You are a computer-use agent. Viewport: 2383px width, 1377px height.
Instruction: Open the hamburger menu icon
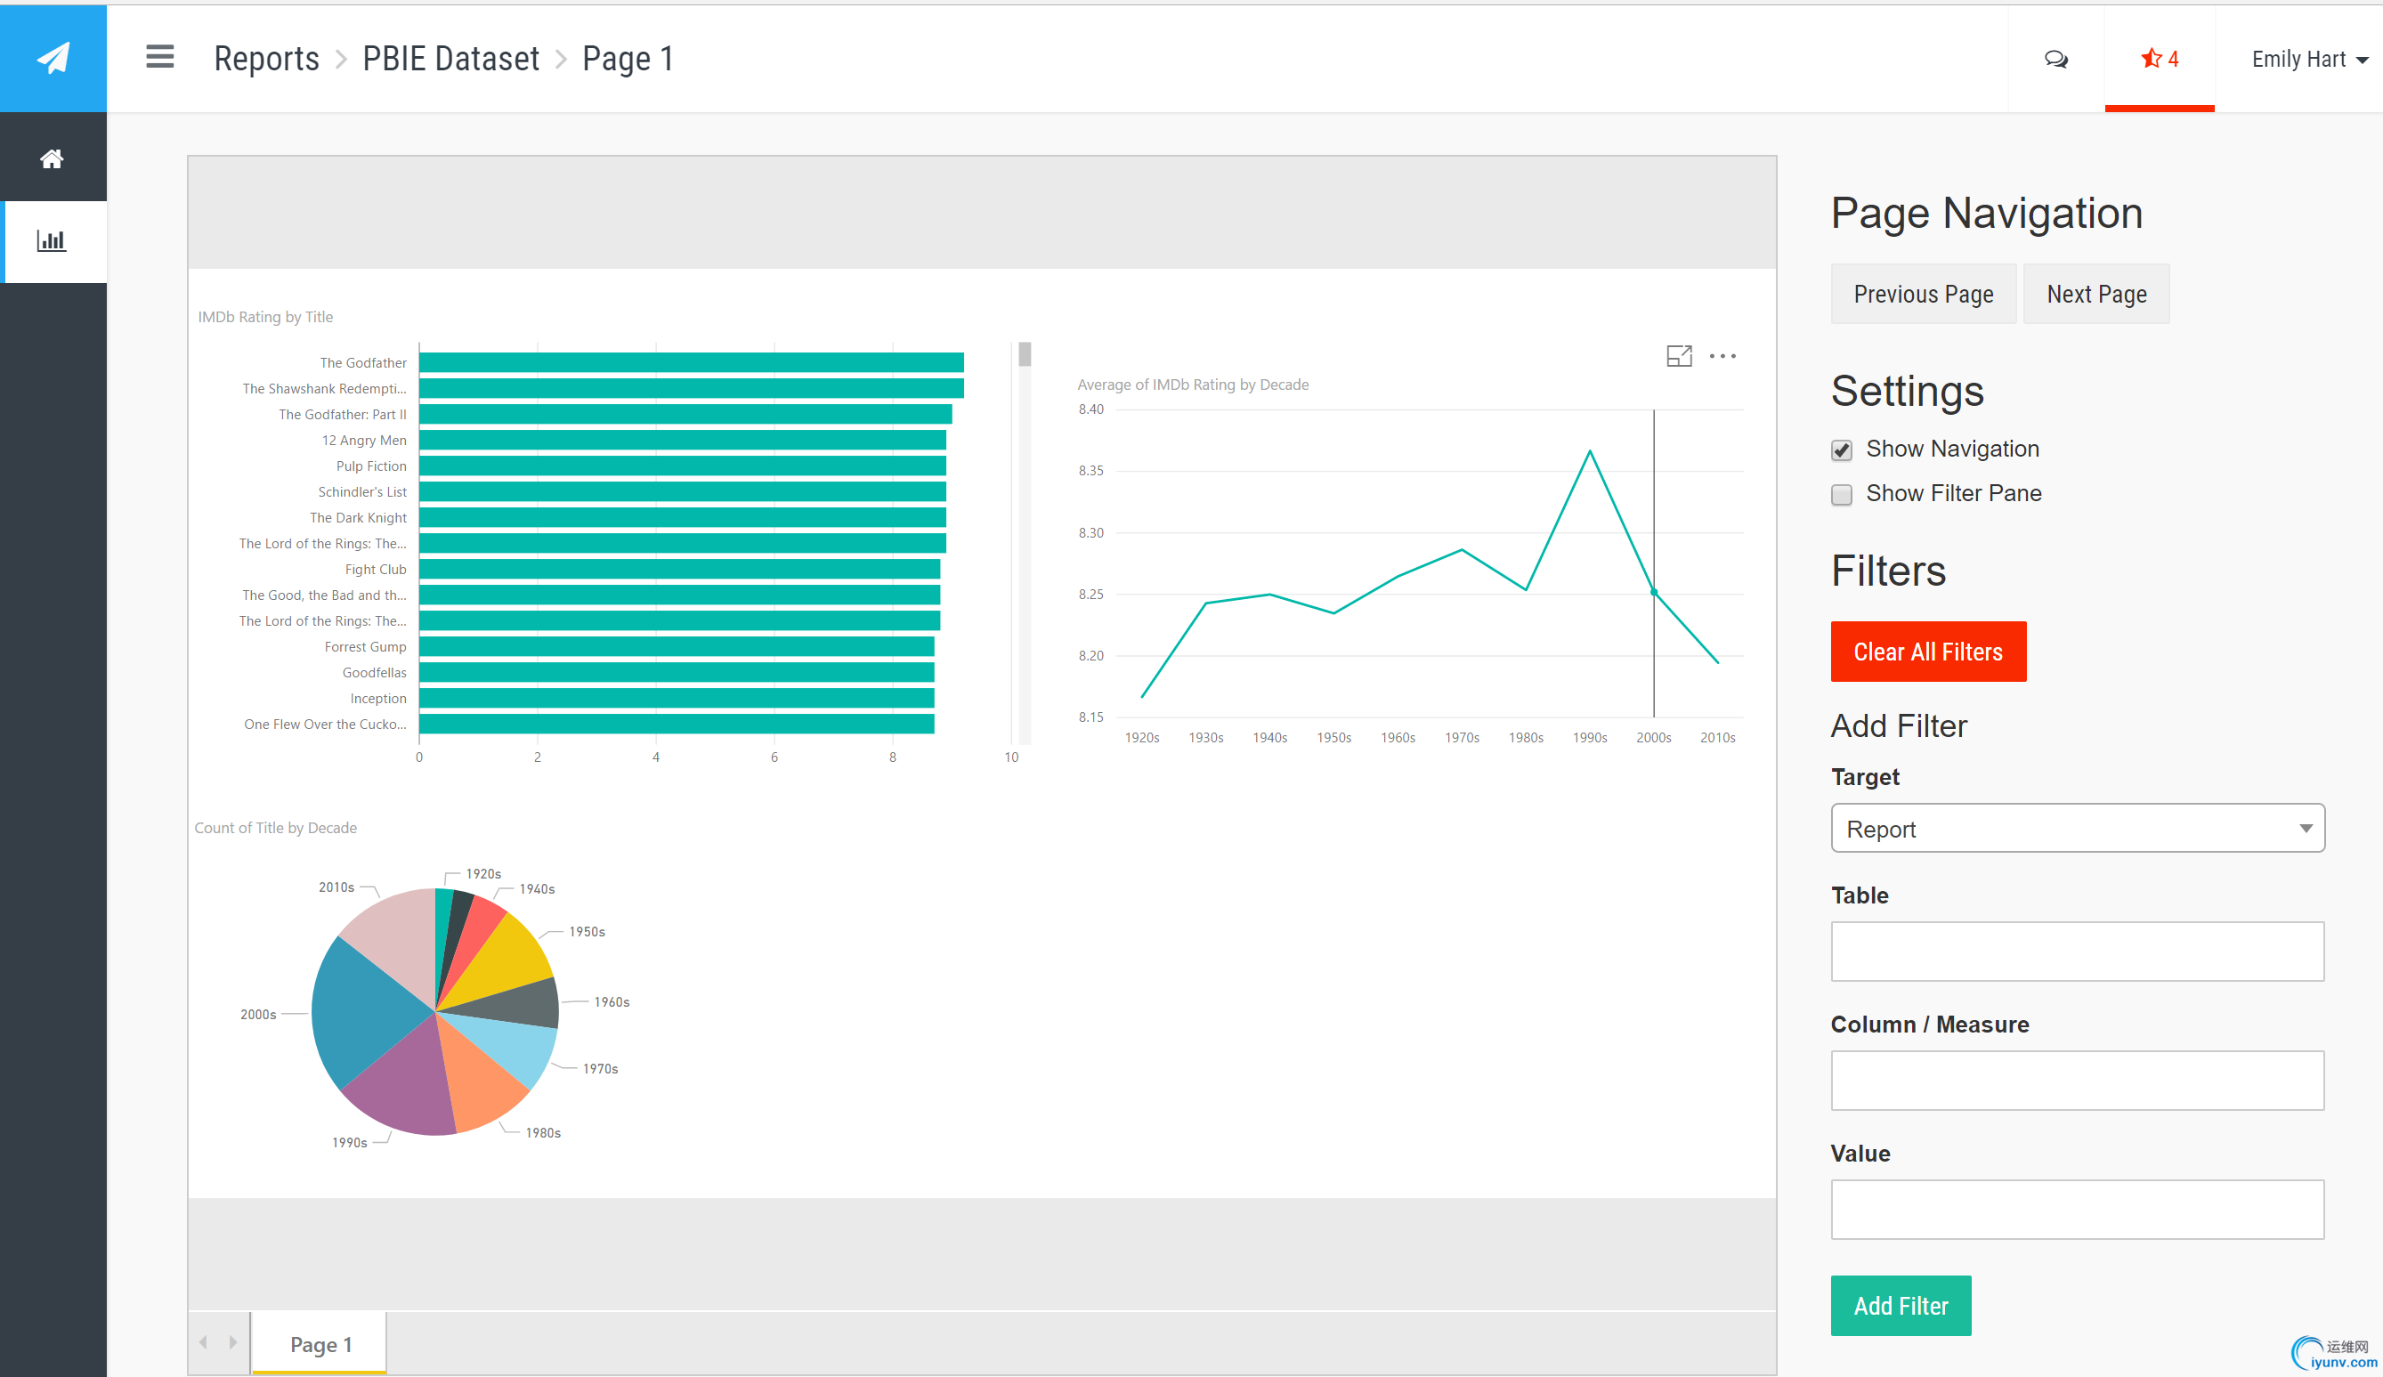pyautogui.click(x=160, y=58)
